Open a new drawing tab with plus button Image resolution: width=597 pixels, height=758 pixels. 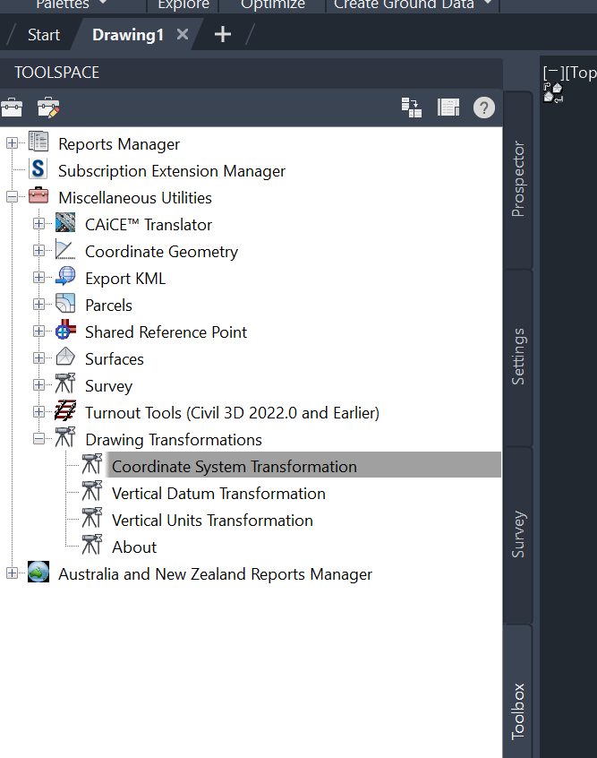(x=223, y=35)
